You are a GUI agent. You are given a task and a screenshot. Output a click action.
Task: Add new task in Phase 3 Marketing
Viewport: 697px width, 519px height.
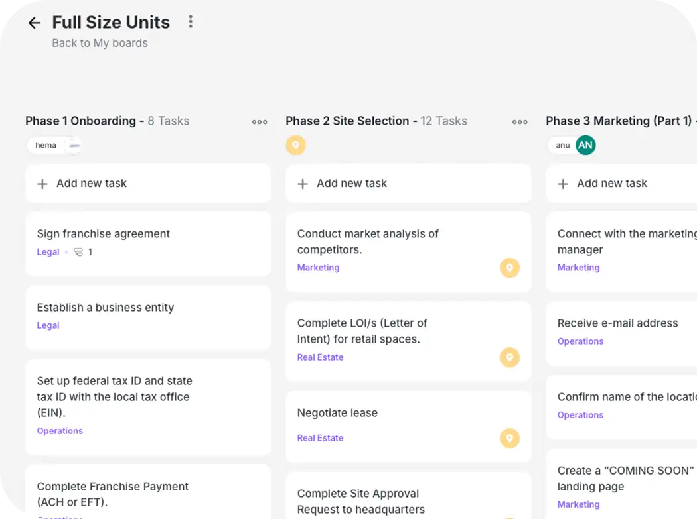[x=621, y=184]
